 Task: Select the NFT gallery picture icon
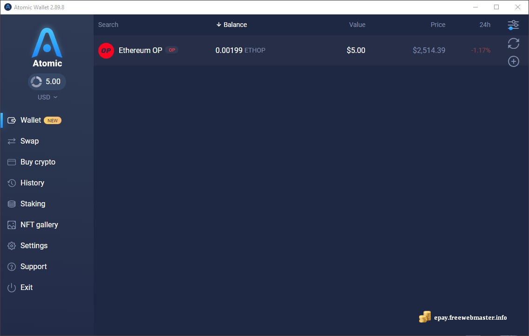12,225
